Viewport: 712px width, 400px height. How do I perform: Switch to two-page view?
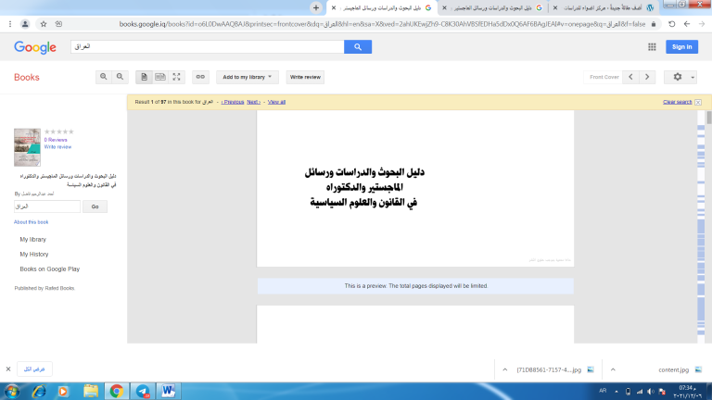click(160, 77)
